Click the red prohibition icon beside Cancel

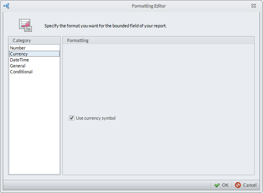(x=238, y=185)
